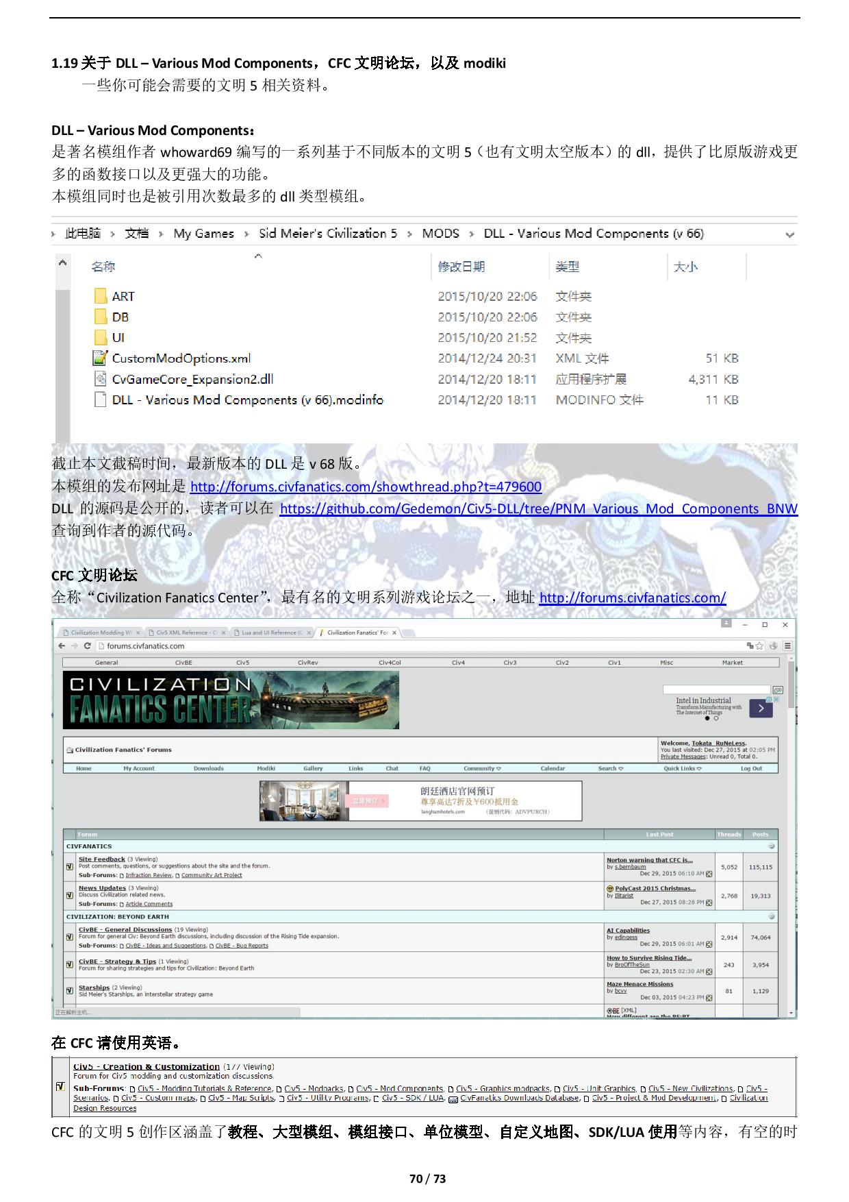Bookmark page with the star icon
Screen dimensions: 849x1202
tap(760, 646)
